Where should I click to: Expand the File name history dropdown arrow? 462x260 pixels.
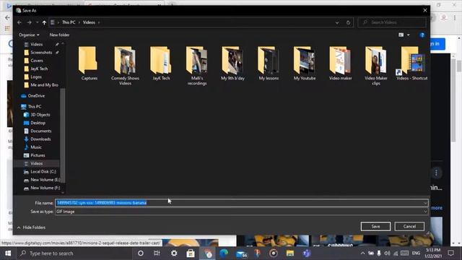click(425, 203)
